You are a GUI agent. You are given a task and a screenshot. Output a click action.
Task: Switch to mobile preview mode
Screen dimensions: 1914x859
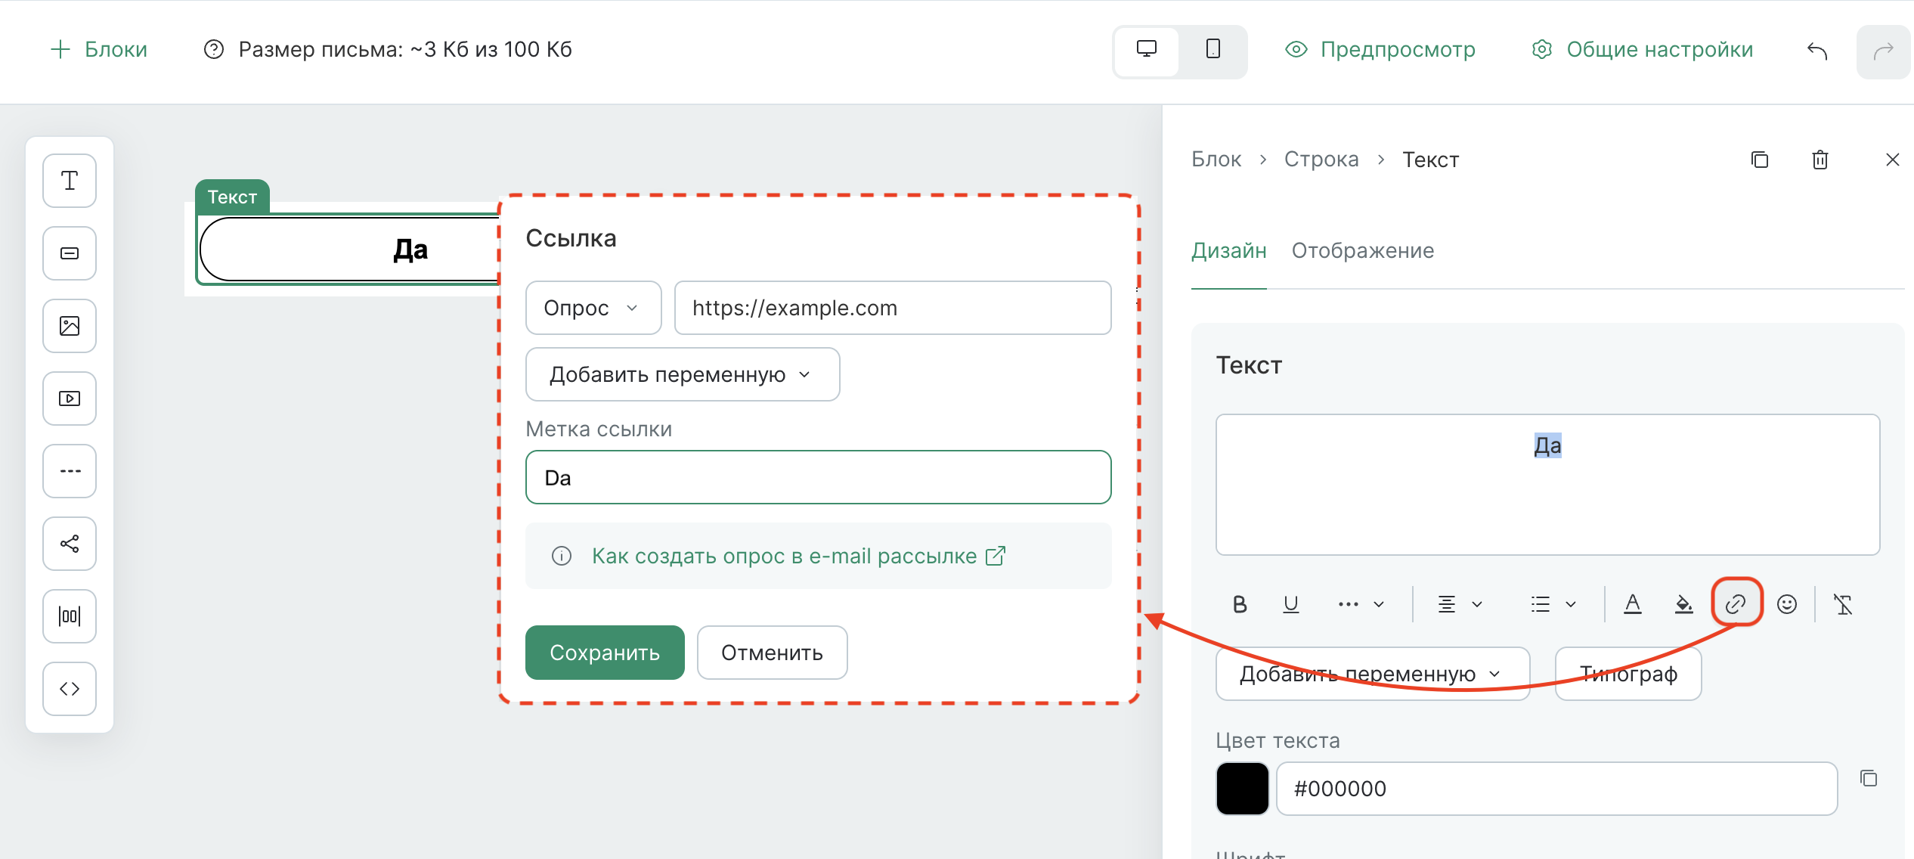(x=1213, y=50)
